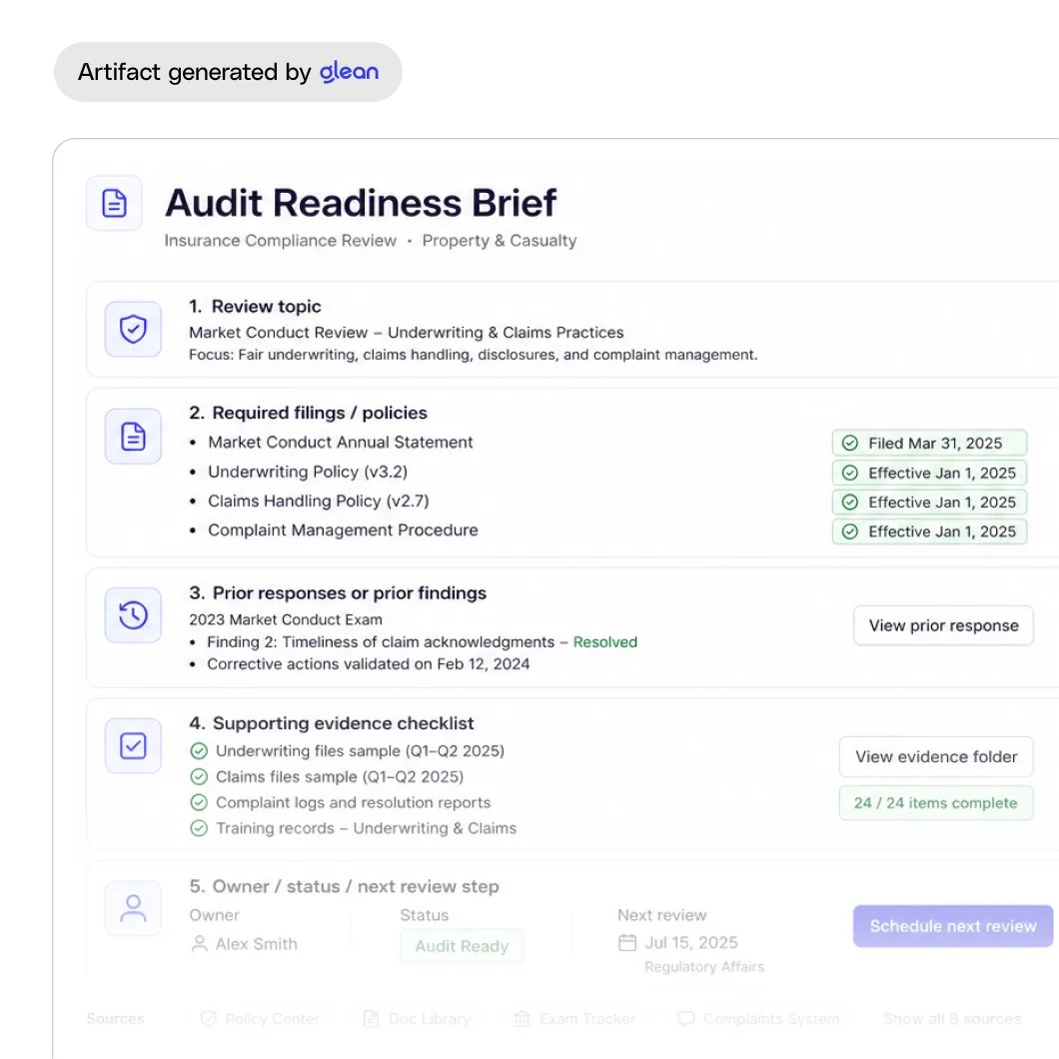The width and height of the screenshot is (1059, 1059).
Task: Open View evidence folder
Action: (x=936, y=756)
